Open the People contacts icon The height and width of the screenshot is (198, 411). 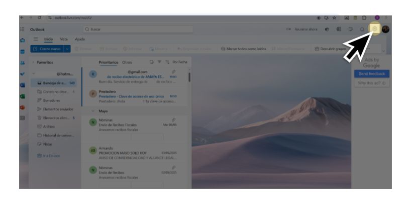tap(23, 62)
